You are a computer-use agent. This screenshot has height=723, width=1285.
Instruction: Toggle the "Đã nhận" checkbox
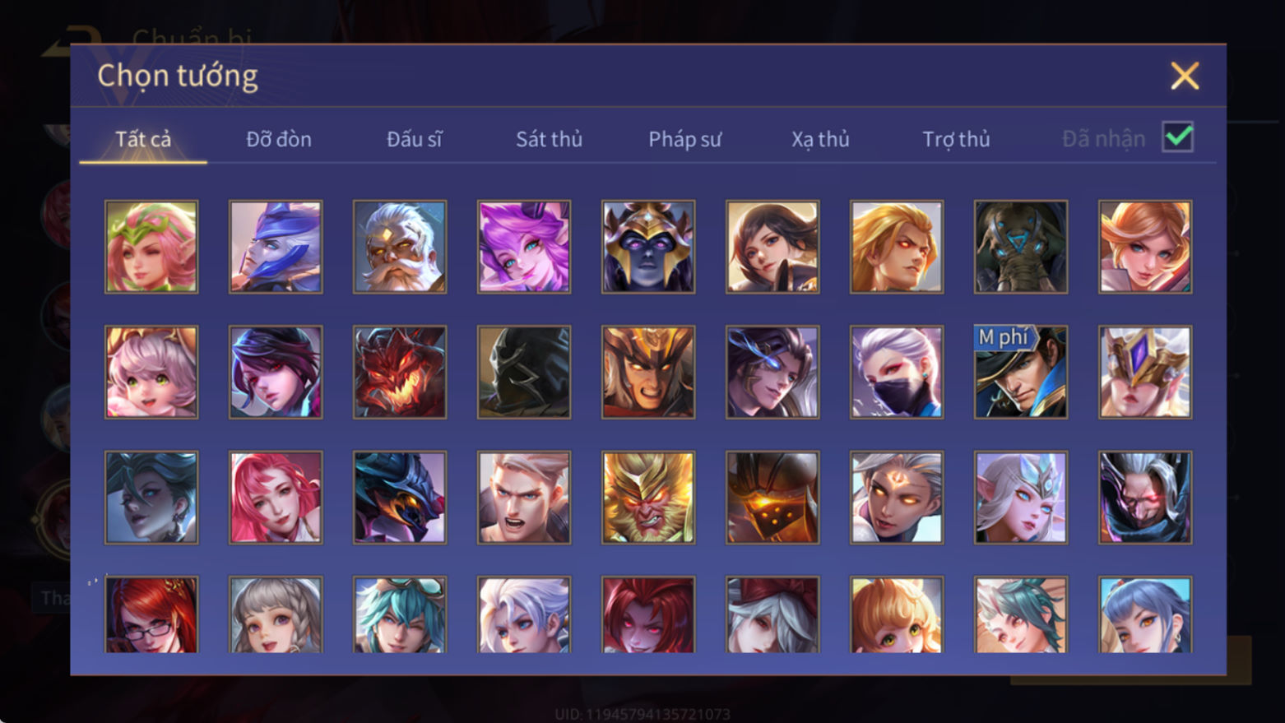click(x=1177, y=137)
